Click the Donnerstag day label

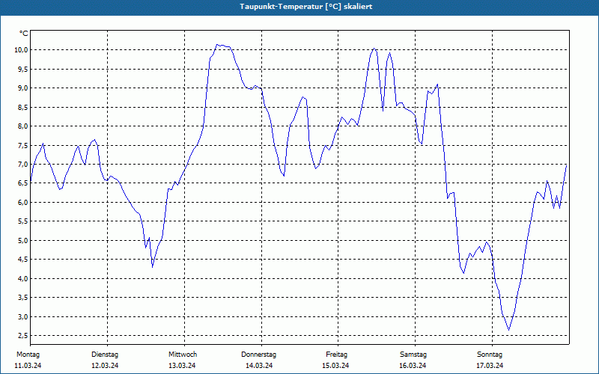coord(258,355)
